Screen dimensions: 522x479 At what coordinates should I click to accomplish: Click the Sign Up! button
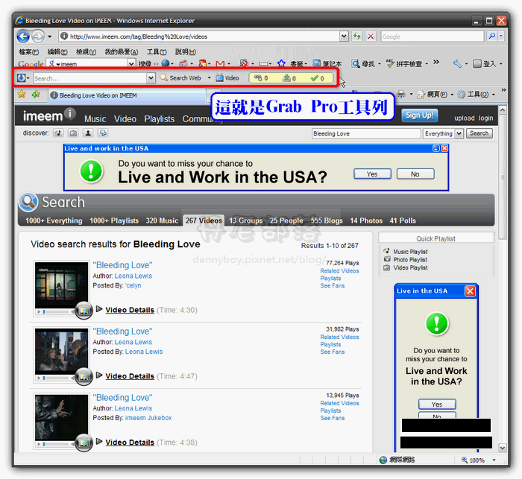419,115
